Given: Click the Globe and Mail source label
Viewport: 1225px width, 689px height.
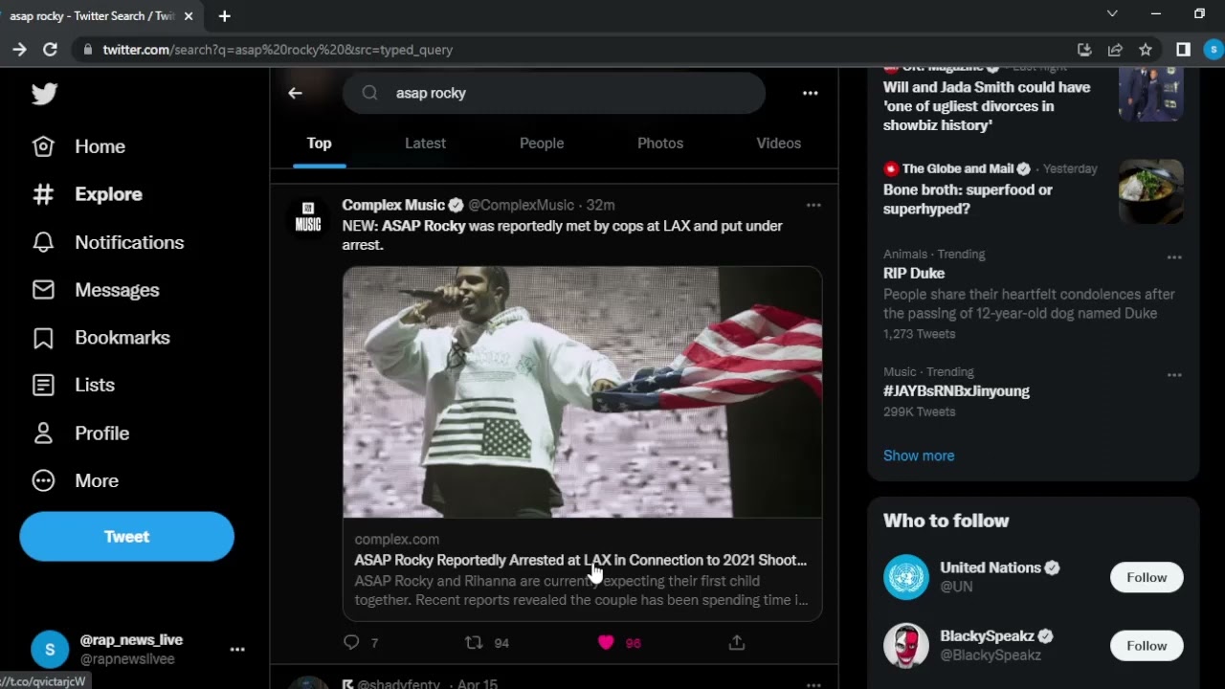Looking at the screenshot, I should pyautogui.click(x=958, y=168).
